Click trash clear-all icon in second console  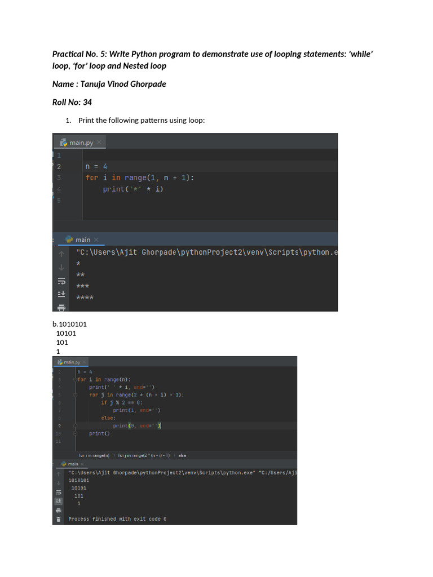point(58,519)
